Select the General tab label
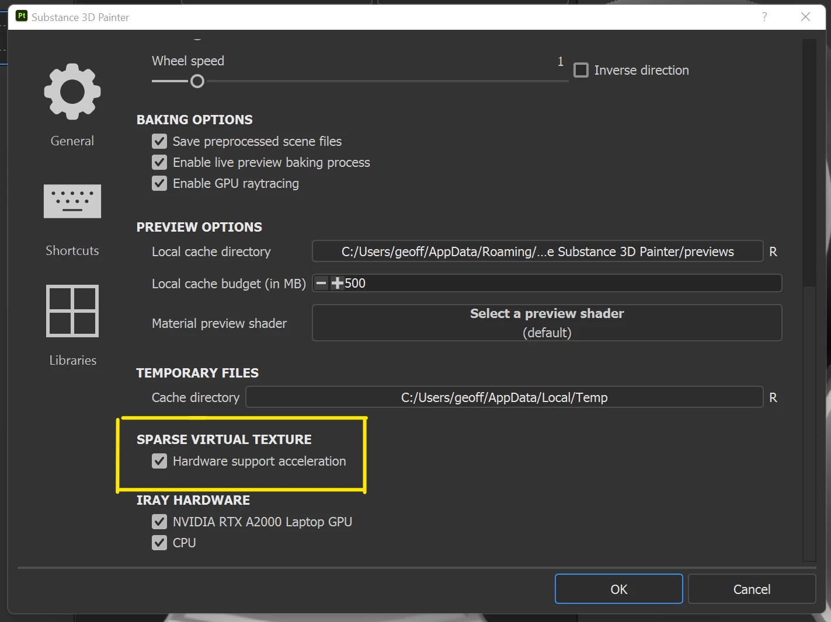 72,141
